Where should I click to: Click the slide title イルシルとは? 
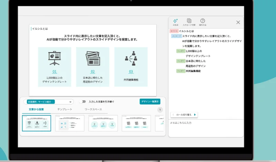coord(40,29)
